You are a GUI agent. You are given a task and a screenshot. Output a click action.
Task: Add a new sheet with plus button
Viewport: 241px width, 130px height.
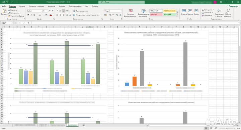tap(83, 125)
